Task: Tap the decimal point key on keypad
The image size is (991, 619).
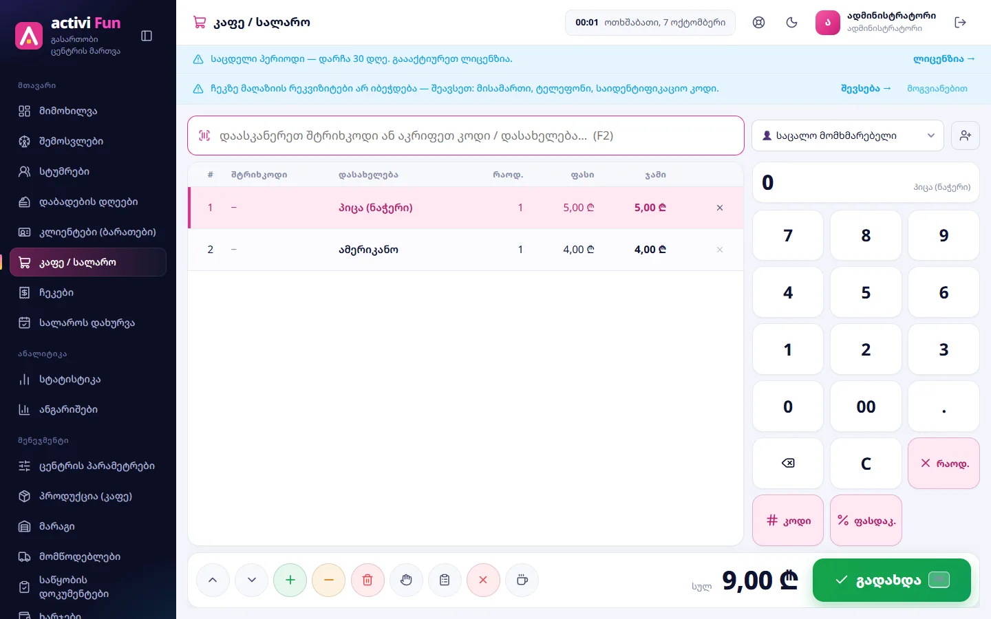Action: click(944, 406)
